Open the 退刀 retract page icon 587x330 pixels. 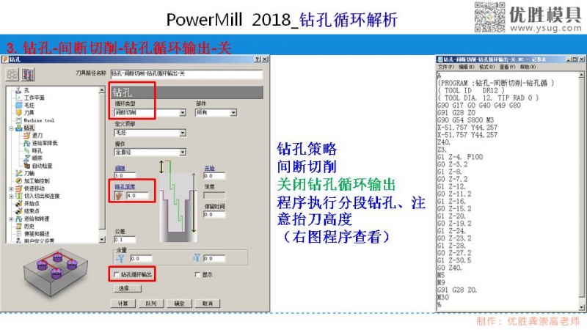coord(26,136)
